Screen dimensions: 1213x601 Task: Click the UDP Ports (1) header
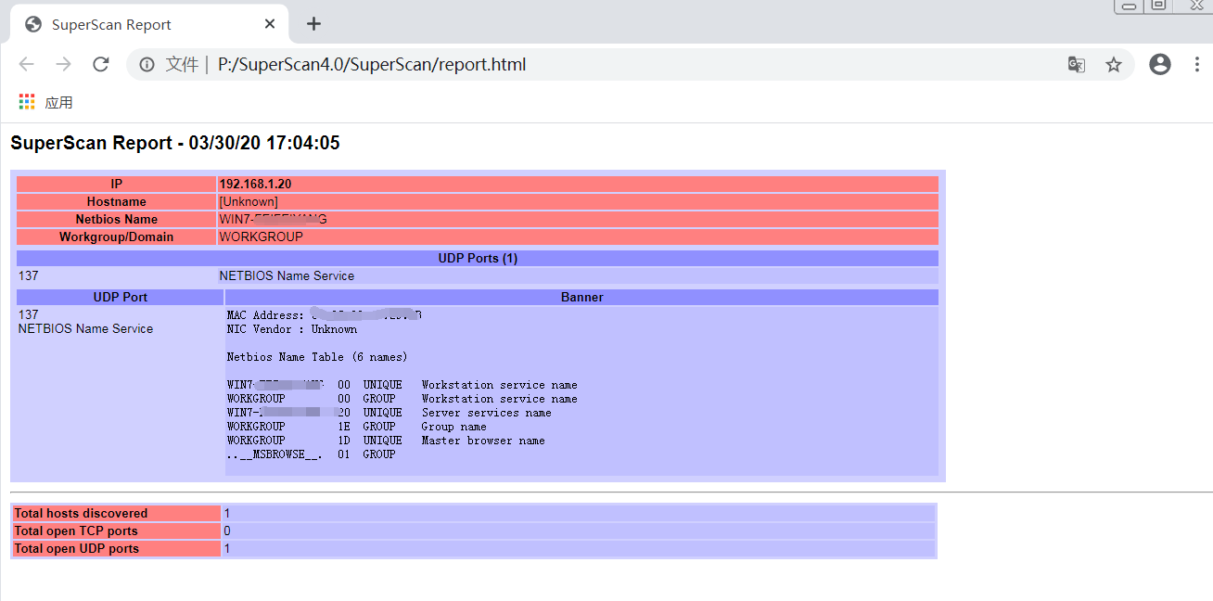[x=478, y=259]
